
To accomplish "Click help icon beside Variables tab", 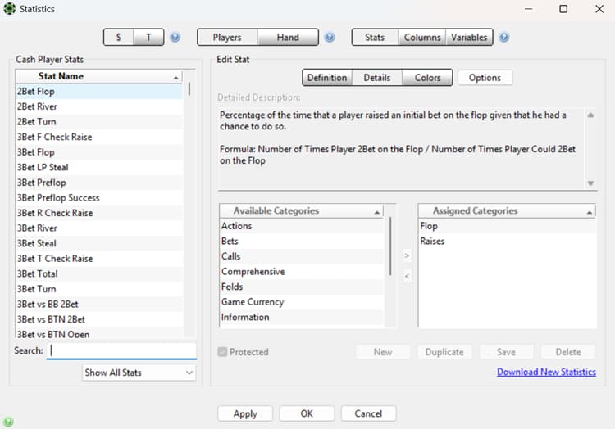I will pos(504,37).
